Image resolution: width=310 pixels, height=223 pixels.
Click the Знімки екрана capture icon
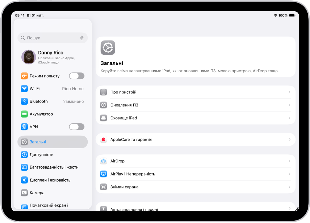104,187
